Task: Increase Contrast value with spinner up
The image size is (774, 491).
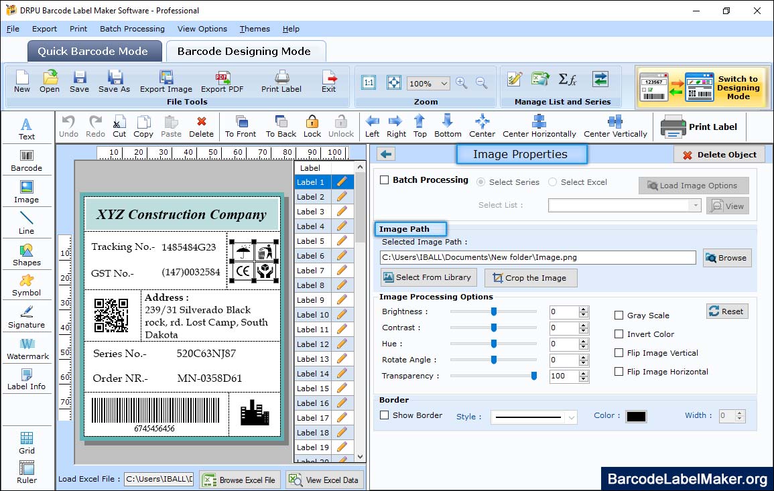Action: click(x=584, y=325)
